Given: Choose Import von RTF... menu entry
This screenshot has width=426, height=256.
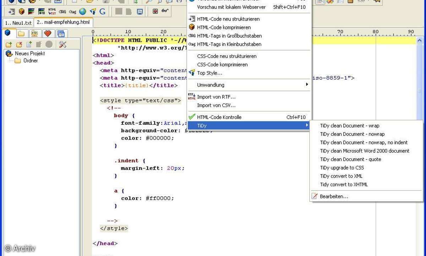Looking at the screenshot, I should [x=249, y=97].
